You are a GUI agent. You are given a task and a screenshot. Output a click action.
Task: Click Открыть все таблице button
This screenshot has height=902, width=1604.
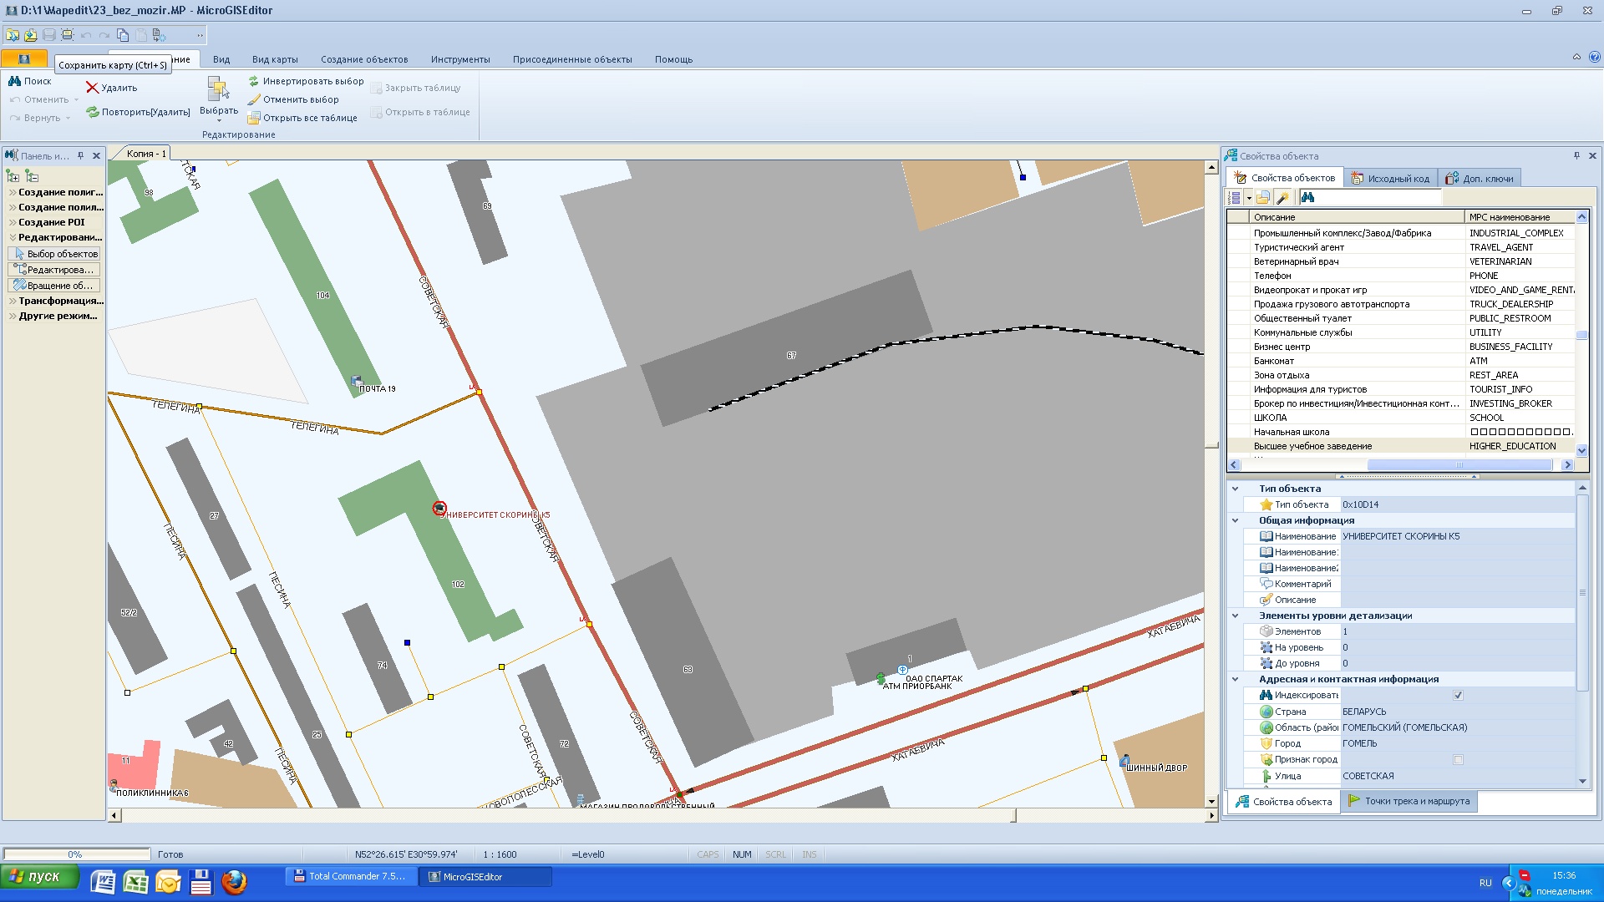(x=302, y=118)
